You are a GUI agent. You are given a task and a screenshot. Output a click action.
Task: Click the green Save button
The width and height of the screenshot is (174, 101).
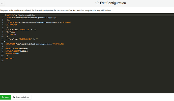[6, 97]
